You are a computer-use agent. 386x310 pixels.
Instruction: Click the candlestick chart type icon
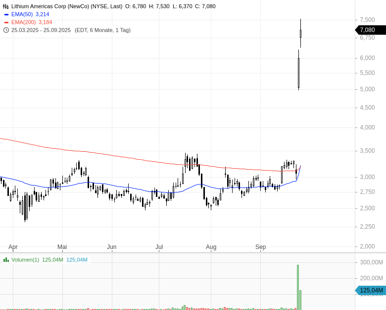5,6
